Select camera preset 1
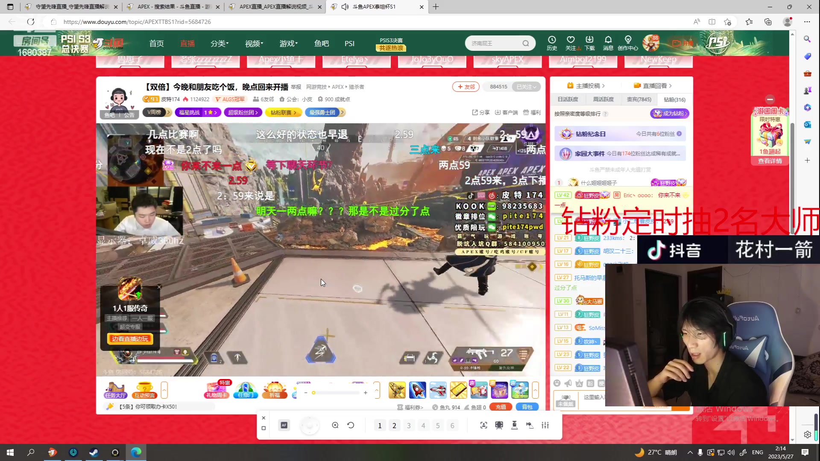The image size is (820, 461). tap(380, 426)
